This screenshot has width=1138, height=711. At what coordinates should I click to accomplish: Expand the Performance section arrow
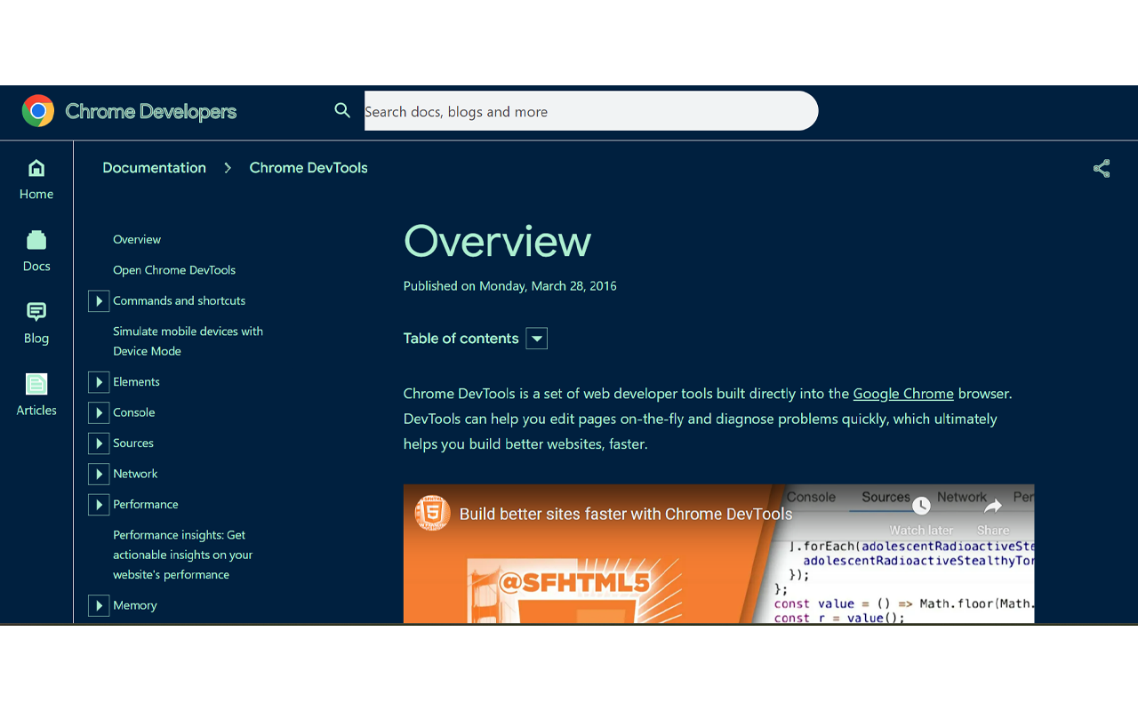[99, 505]
